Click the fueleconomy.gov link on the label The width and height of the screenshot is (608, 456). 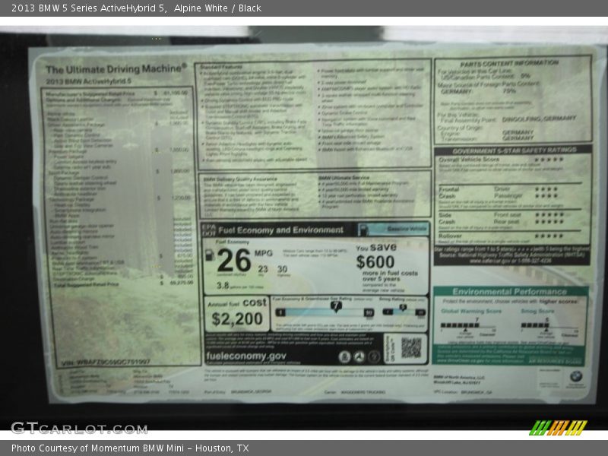coord(246,356)
